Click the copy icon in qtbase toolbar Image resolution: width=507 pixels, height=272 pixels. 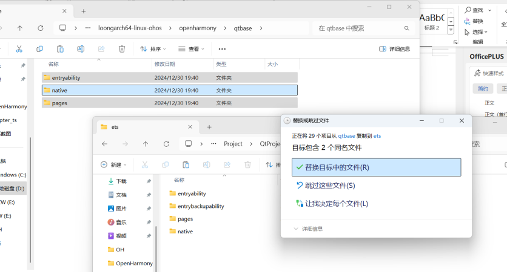[x=40, y=49]
